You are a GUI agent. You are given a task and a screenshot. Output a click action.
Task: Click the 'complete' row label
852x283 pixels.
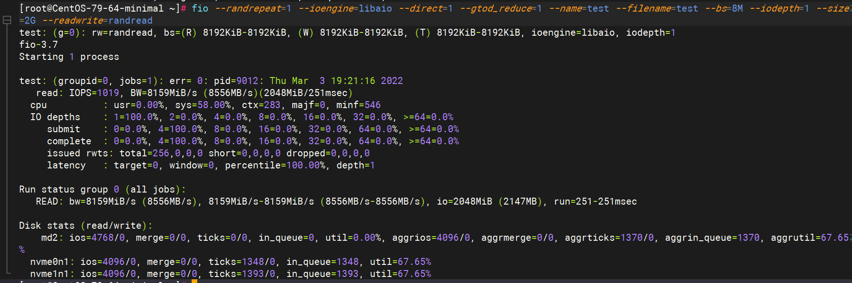69,141
